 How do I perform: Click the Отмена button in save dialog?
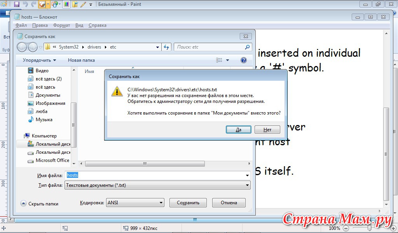click(229, 203)
